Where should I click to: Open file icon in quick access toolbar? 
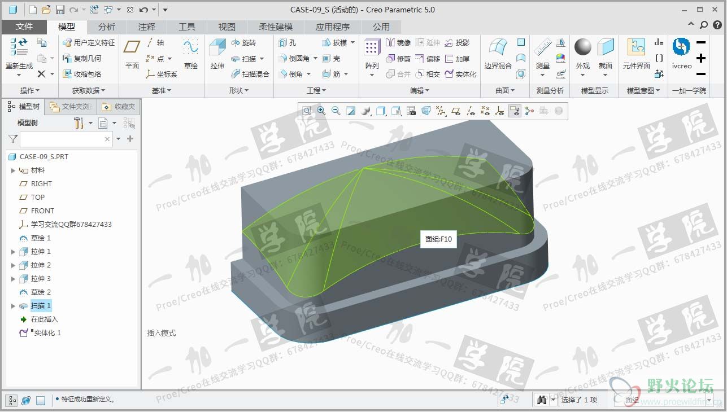46,10
